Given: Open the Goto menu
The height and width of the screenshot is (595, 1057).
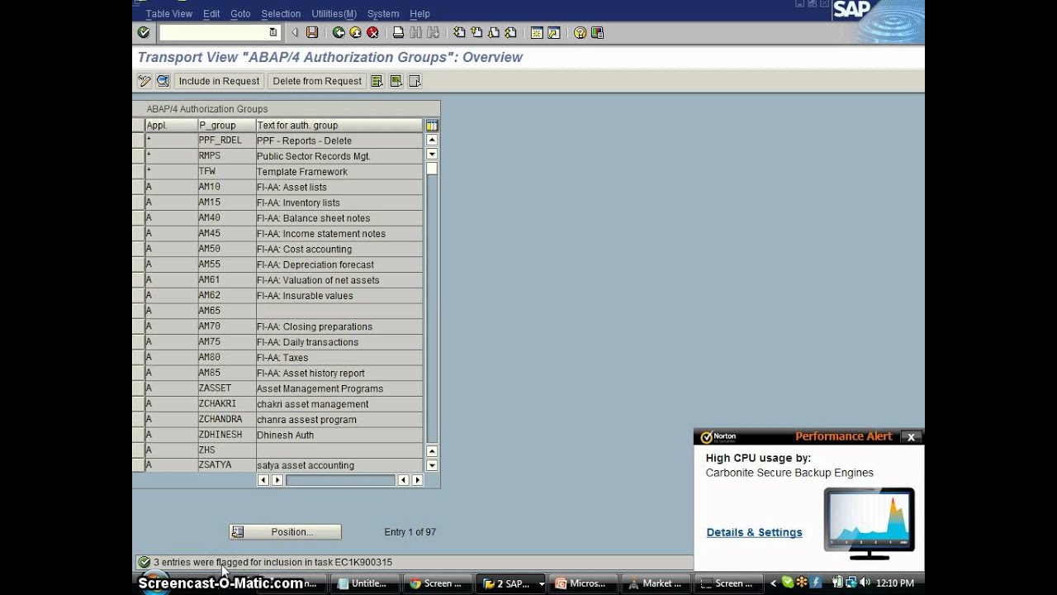Looking at the screenshot, I should (x=240, y=14).
